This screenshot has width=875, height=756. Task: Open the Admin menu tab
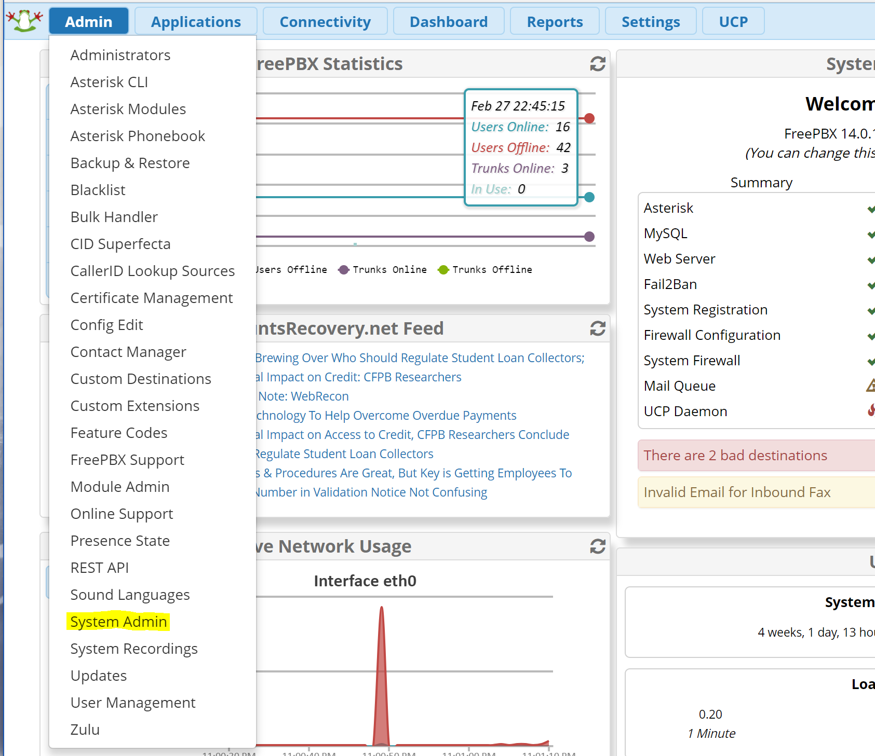click(x=89, y=21)
